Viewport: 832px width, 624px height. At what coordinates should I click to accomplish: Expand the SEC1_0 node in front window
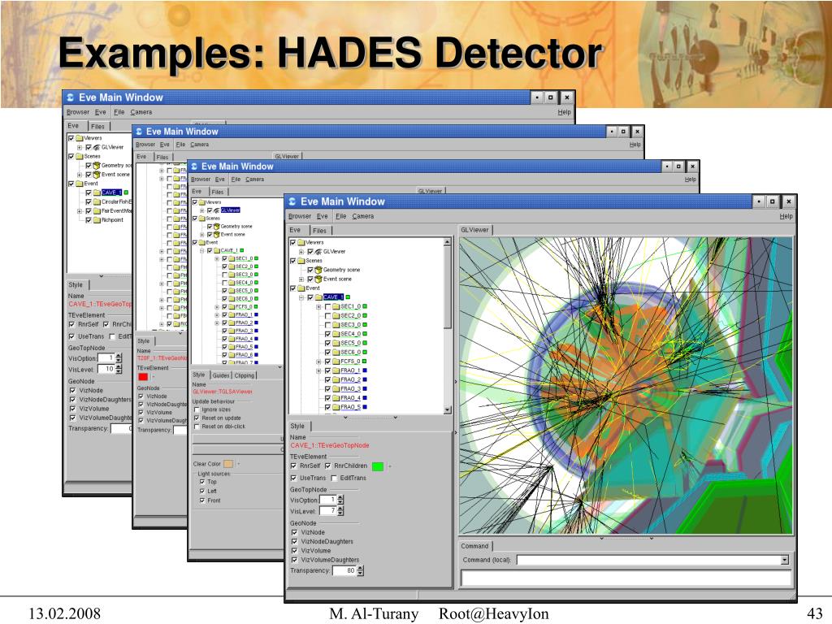pos(318,306)
